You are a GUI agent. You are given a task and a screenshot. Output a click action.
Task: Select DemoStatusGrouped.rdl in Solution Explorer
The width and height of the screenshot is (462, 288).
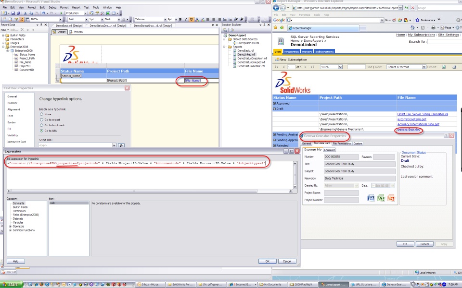click(x=251, y=62)
